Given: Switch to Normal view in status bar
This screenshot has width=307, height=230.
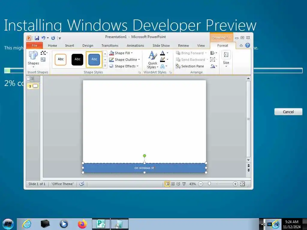Looking at the screenshot, I should point(167,184).
